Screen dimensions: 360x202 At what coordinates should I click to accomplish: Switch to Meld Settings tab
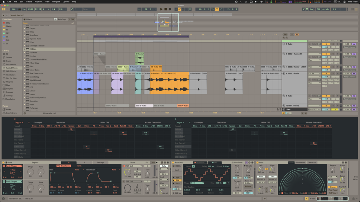(x=100, y=162)
